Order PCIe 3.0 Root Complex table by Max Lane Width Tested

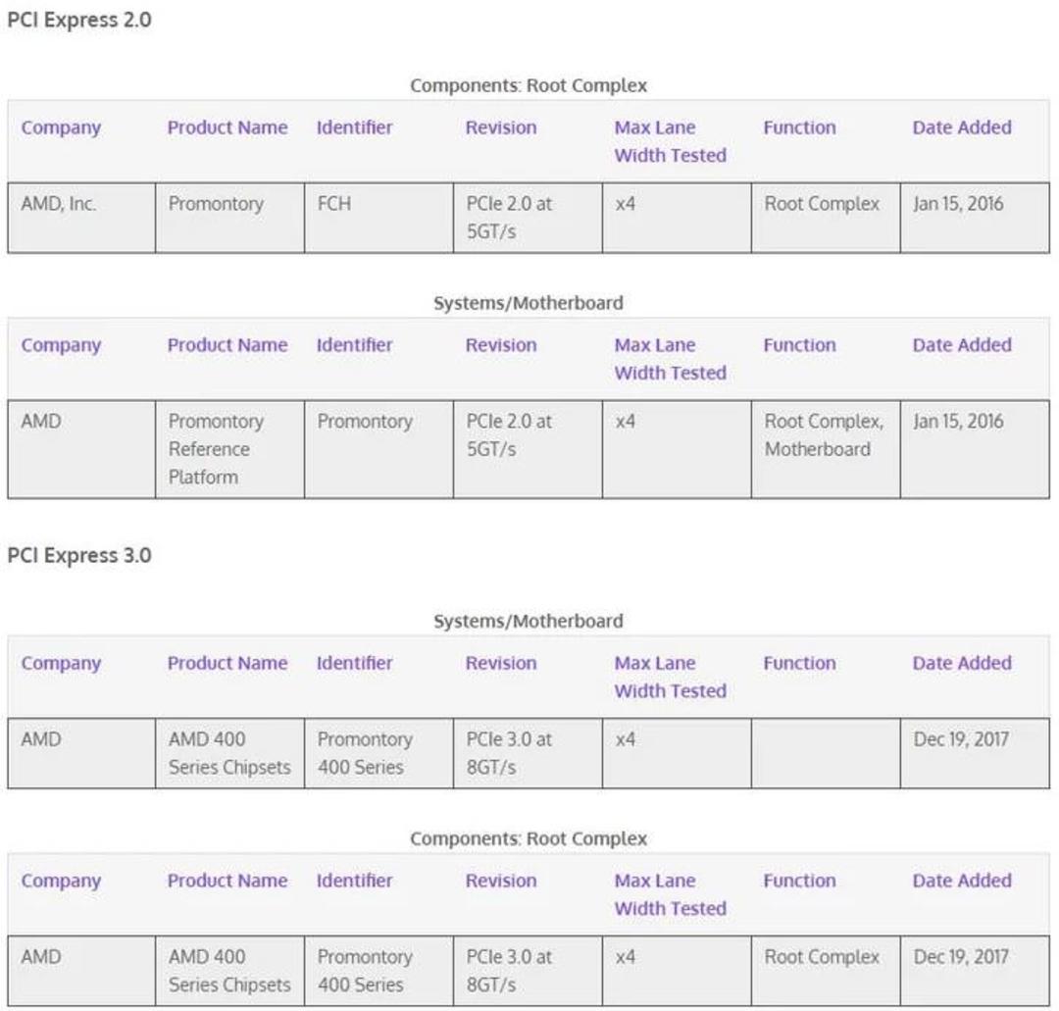(671, 894)
